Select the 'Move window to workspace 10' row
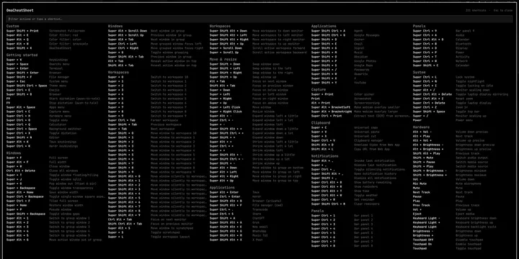This screenshot has height=259, width=519. pos(157,133)
